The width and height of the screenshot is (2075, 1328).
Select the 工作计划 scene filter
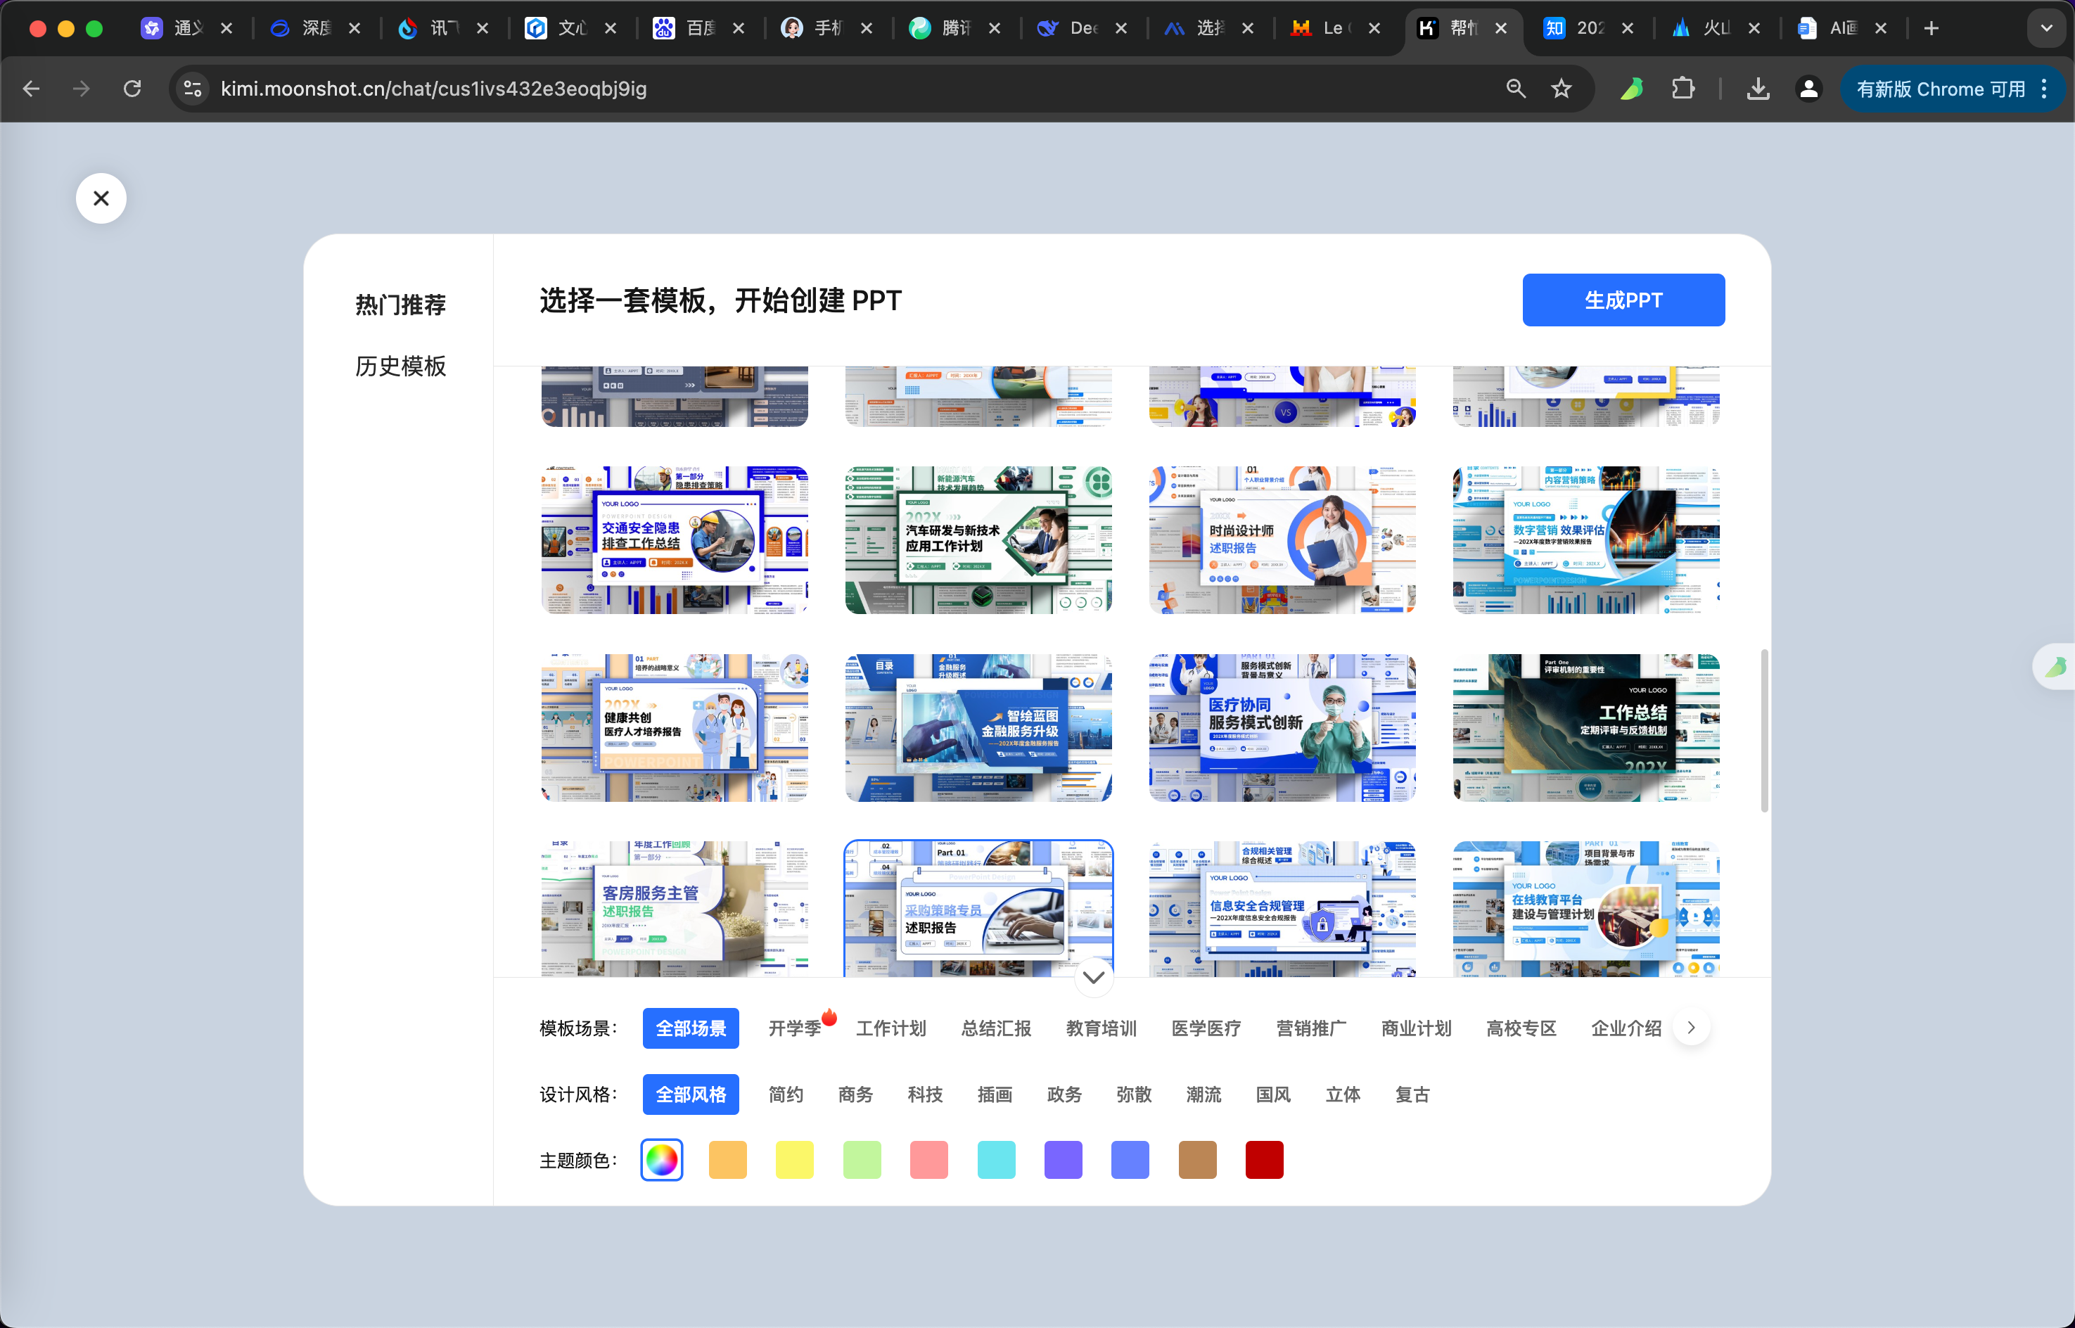890,1028
